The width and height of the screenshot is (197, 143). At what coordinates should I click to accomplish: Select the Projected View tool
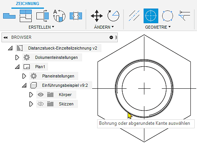[x=26, y=16]
